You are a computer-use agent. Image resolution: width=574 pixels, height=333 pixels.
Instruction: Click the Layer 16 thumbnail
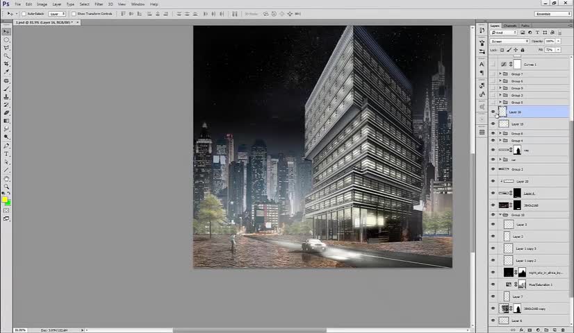pos(502,112)
